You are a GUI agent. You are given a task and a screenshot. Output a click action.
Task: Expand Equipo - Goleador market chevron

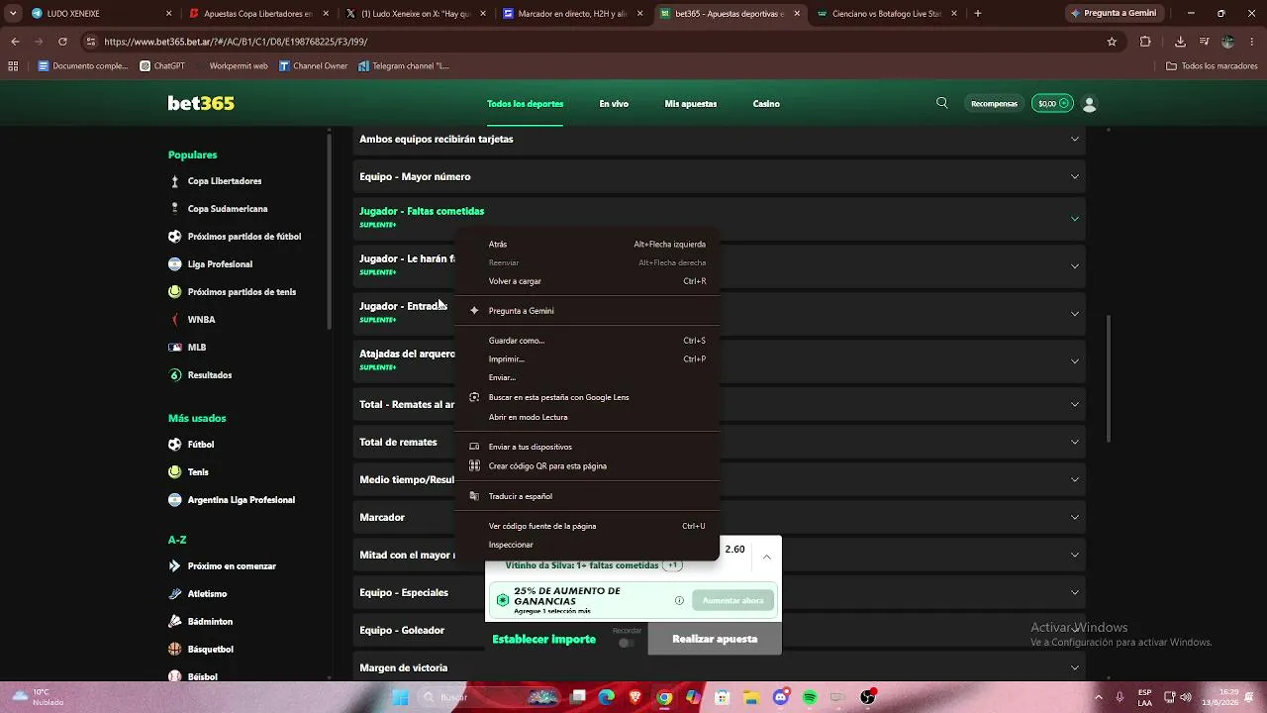tap(1075, 630)
